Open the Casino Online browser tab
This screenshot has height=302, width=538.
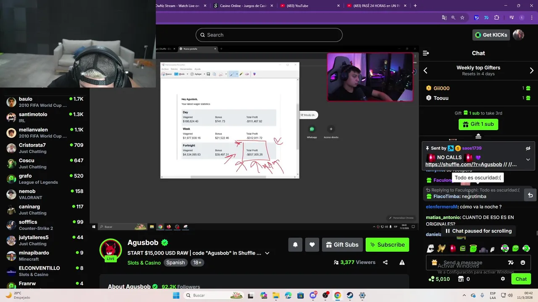243,6
